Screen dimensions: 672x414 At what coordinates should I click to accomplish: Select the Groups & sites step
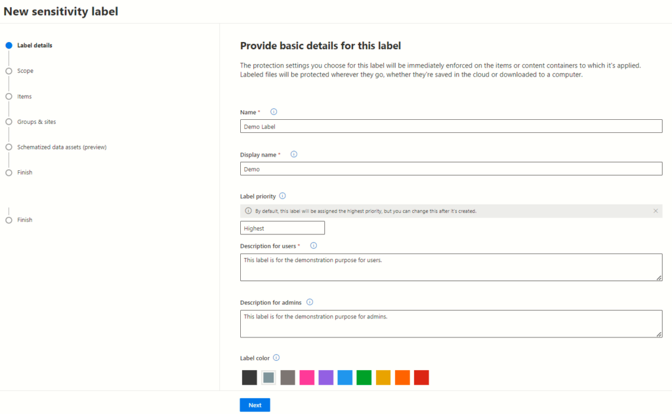point(36,122)
